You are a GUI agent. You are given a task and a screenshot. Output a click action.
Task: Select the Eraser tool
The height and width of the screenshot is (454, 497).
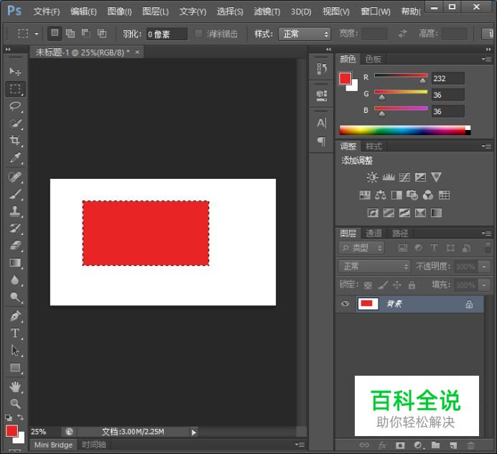[x=15, y=246]
